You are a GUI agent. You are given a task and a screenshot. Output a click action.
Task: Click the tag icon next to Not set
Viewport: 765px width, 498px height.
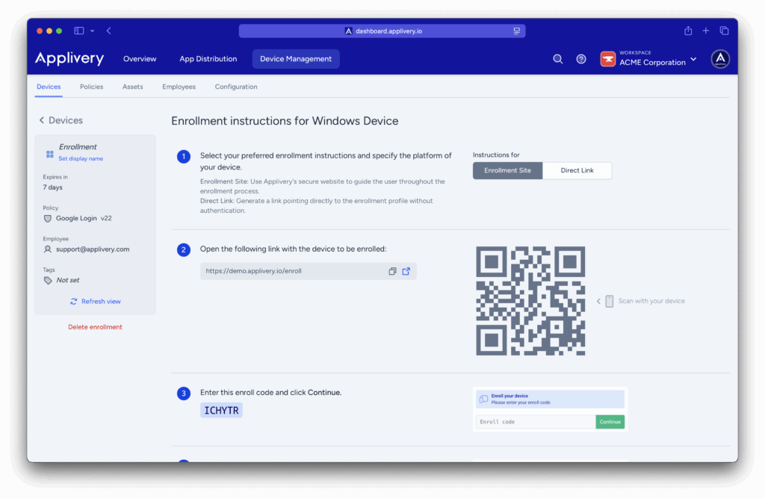(x=47, y=281)
